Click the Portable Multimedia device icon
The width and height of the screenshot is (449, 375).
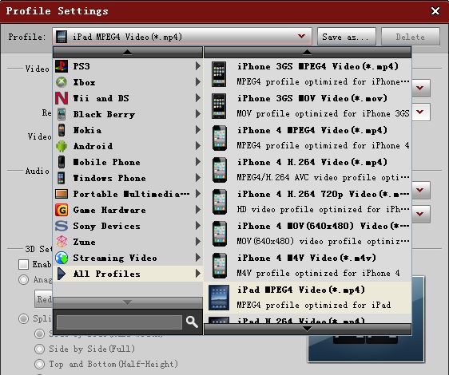pyautogui.click(x=62, y=194)
